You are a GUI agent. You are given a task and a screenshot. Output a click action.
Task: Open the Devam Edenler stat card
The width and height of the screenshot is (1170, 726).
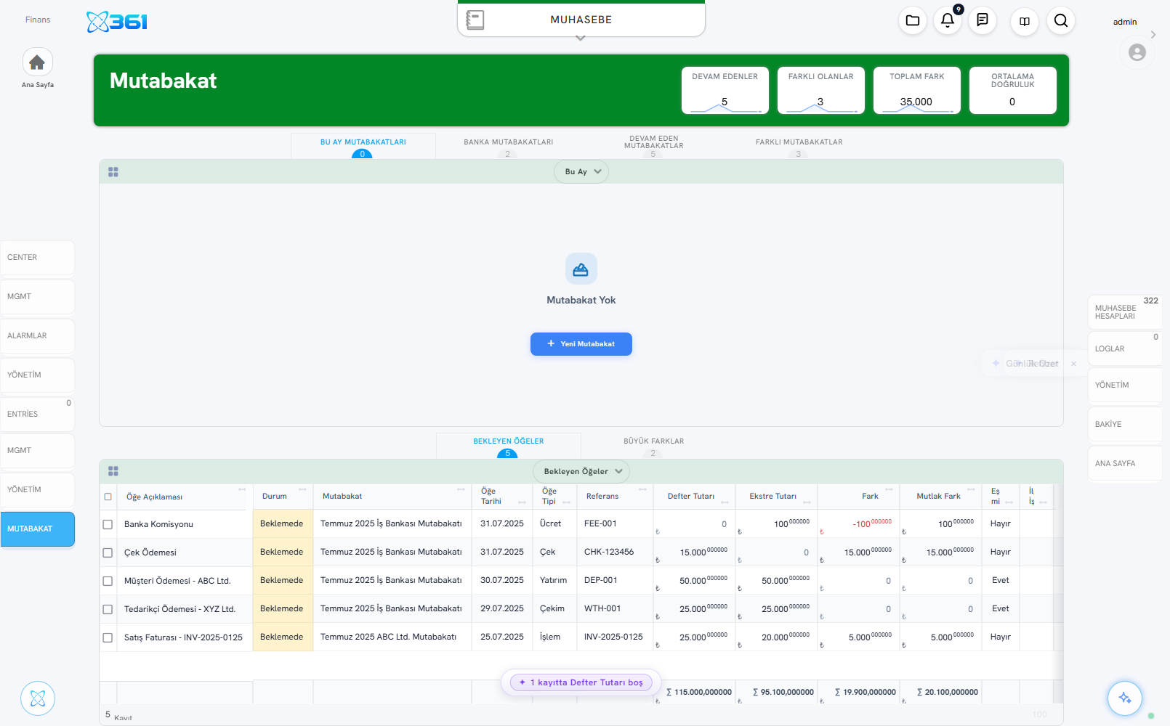[x=725, y=90]
